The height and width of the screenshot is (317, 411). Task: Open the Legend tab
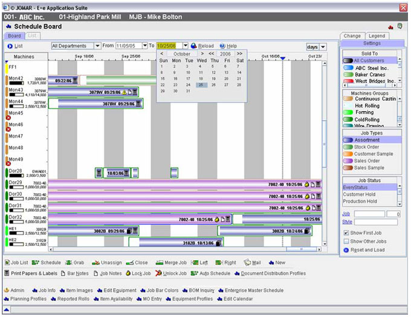(377, 36)
